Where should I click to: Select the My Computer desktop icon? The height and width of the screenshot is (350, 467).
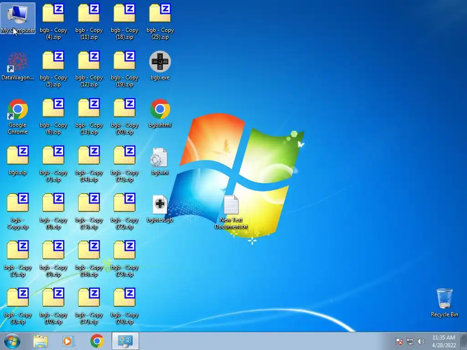[x=18, y=18]
